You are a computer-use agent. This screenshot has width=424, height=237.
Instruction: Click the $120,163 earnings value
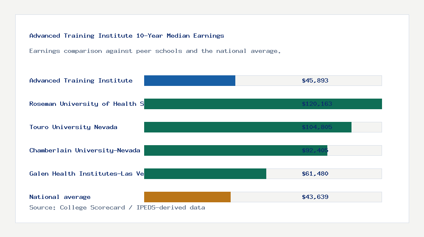(x=317, y=104)
